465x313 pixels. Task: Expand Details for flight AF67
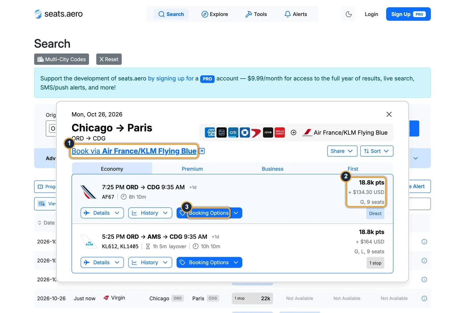click(102, 213)
